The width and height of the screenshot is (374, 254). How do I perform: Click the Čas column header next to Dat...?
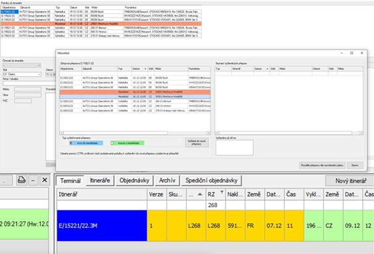pos(294,195)
